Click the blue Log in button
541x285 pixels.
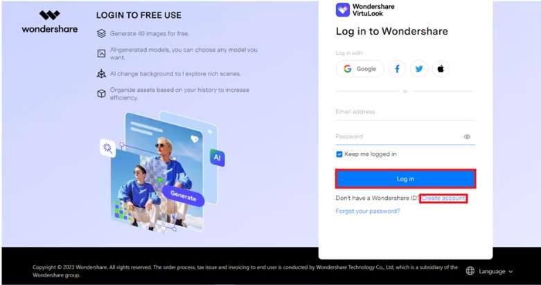(405, 179)
